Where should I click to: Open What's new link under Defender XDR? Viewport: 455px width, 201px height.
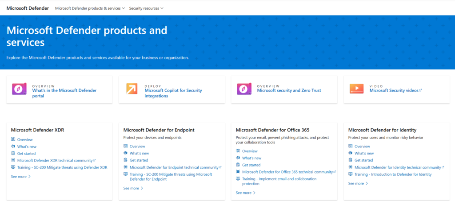(27, 147)
